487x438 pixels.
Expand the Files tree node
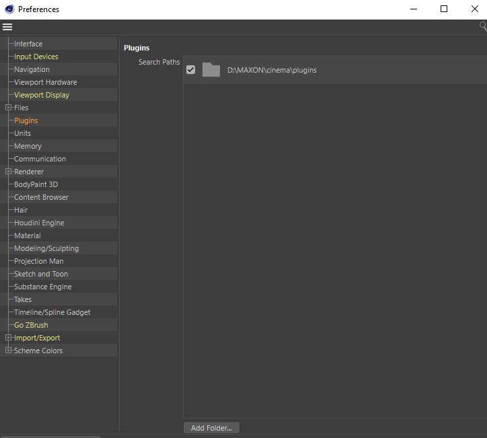8,108
